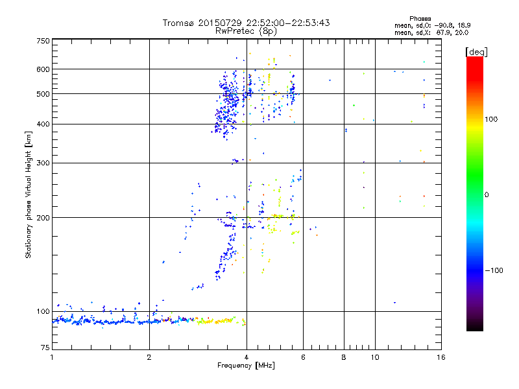Click the blue E-layer trace below 100 km
The height and width of the screenshot is (389, 519).
tap(106, 322)
